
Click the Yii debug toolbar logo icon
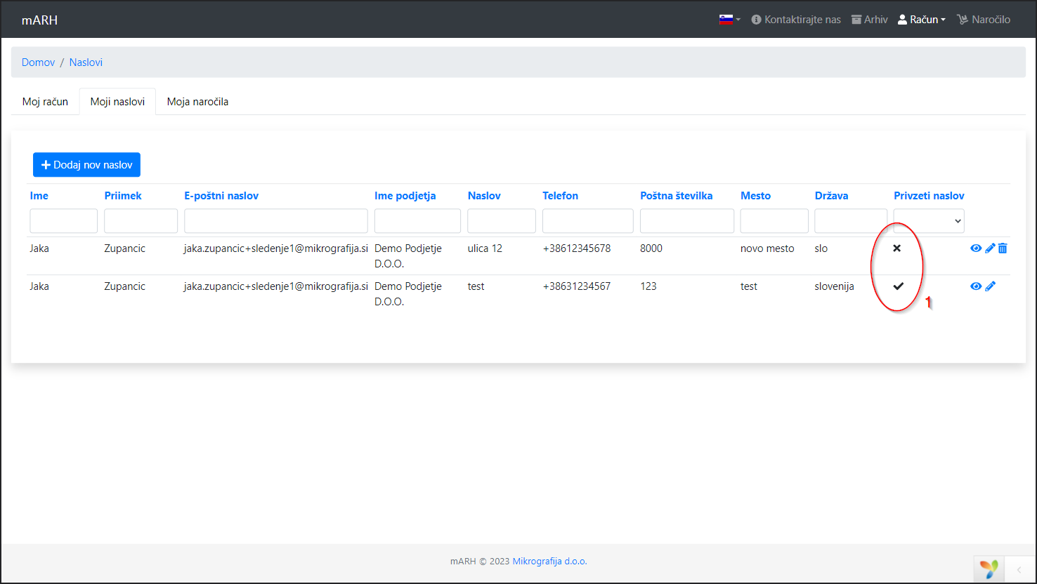[x=989, y=569]
